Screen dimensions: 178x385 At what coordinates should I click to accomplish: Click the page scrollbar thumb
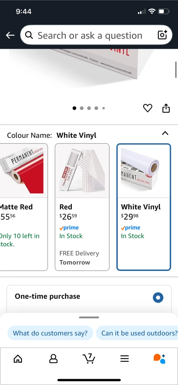point(176,70)
